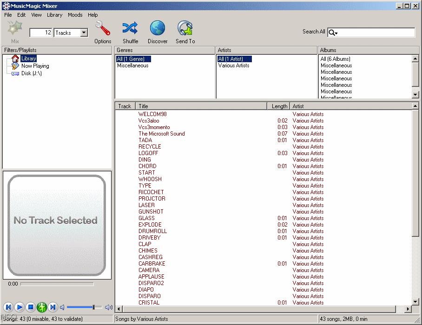This screenshot has height=325, width=422.
Task: Select the Disk (J:\) drive icon
Action: (15, 73)
